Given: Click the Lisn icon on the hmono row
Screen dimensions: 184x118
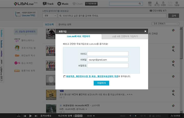Looking at the screenshot, I should [173, 30].
